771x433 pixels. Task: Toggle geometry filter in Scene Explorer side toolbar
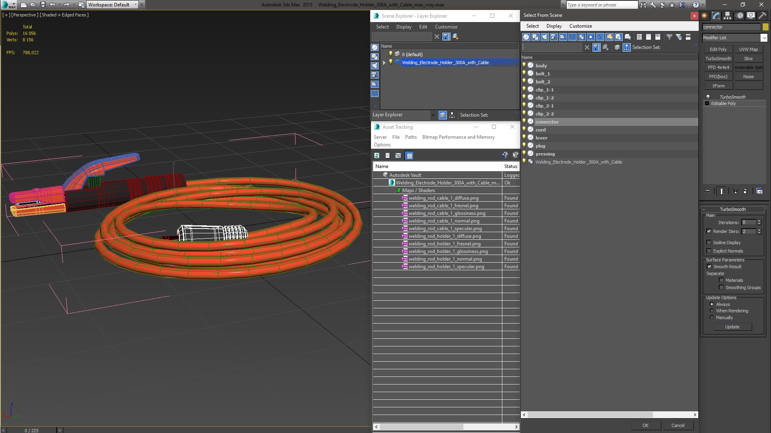[375, 47]
